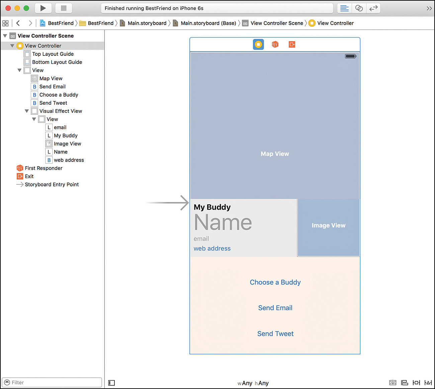Select BestFriend folder in jump bar
This screenshot has width=435, height=389.
click(96, 23)
